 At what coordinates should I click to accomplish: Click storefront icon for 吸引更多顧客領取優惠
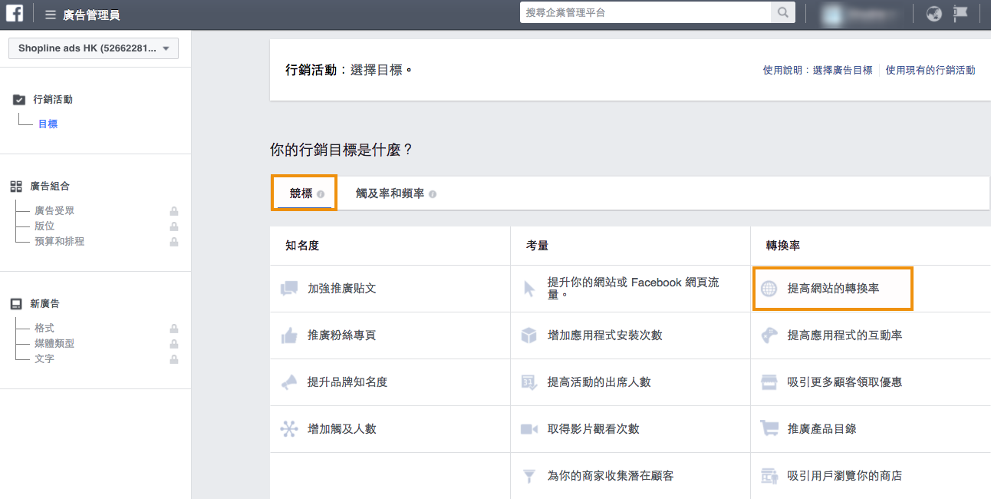[769, 382]
